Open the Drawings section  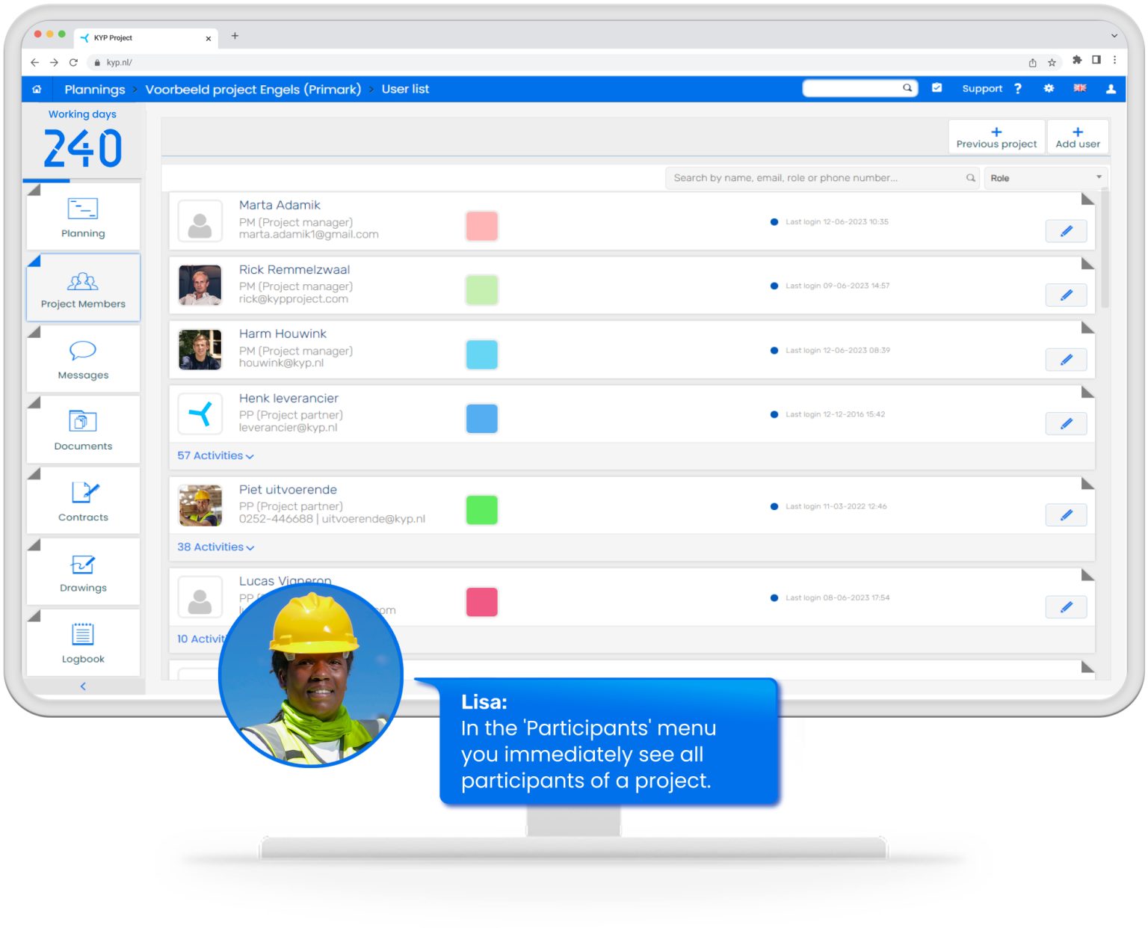pos(82,572)
